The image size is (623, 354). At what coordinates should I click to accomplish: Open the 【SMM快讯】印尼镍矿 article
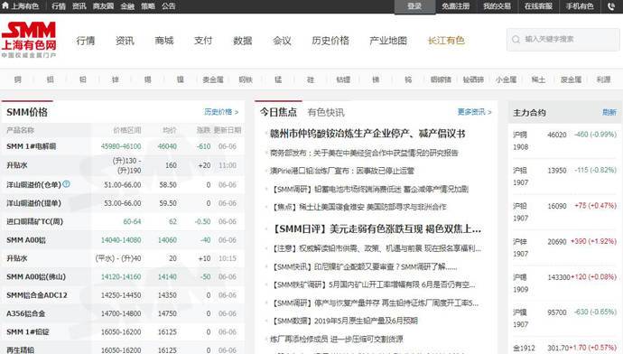point(365,266)
